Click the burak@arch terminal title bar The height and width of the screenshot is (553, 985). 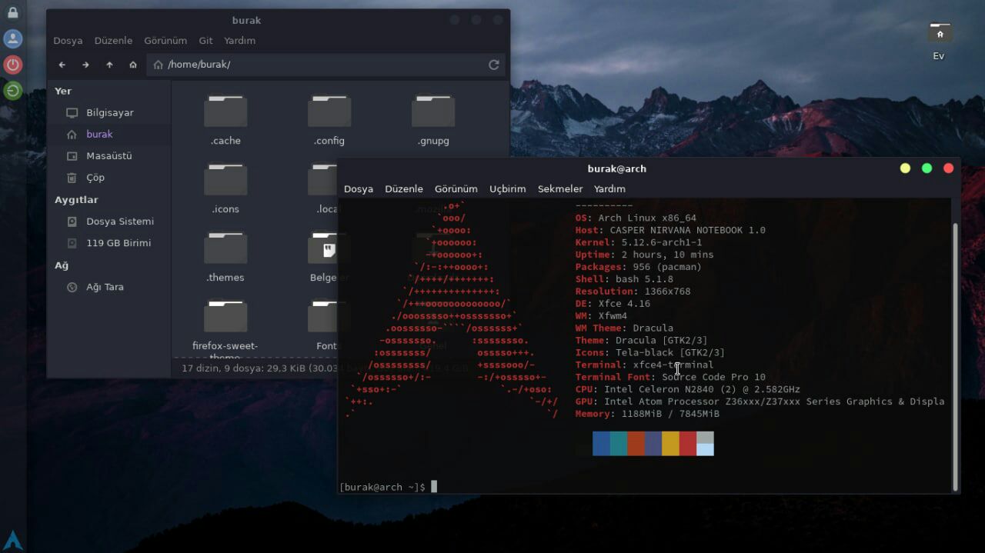(616, 168)
